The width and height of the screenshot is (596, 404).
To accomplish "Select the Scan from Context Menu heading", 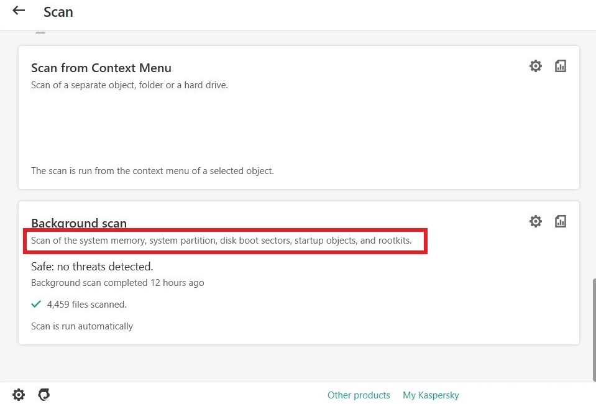I will coord(101,68).
